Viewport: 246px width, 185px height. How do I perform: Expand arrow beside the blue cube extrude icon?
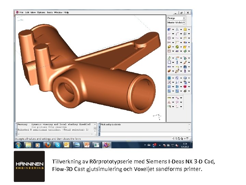click(173, 29)
